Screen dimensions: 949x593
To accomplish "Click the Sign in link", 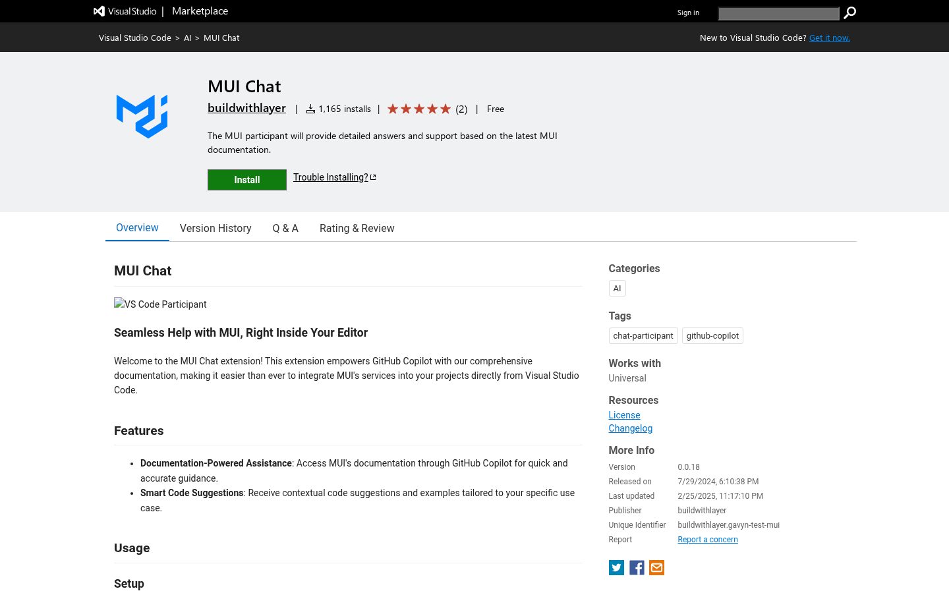I will (x=688, y=13).
